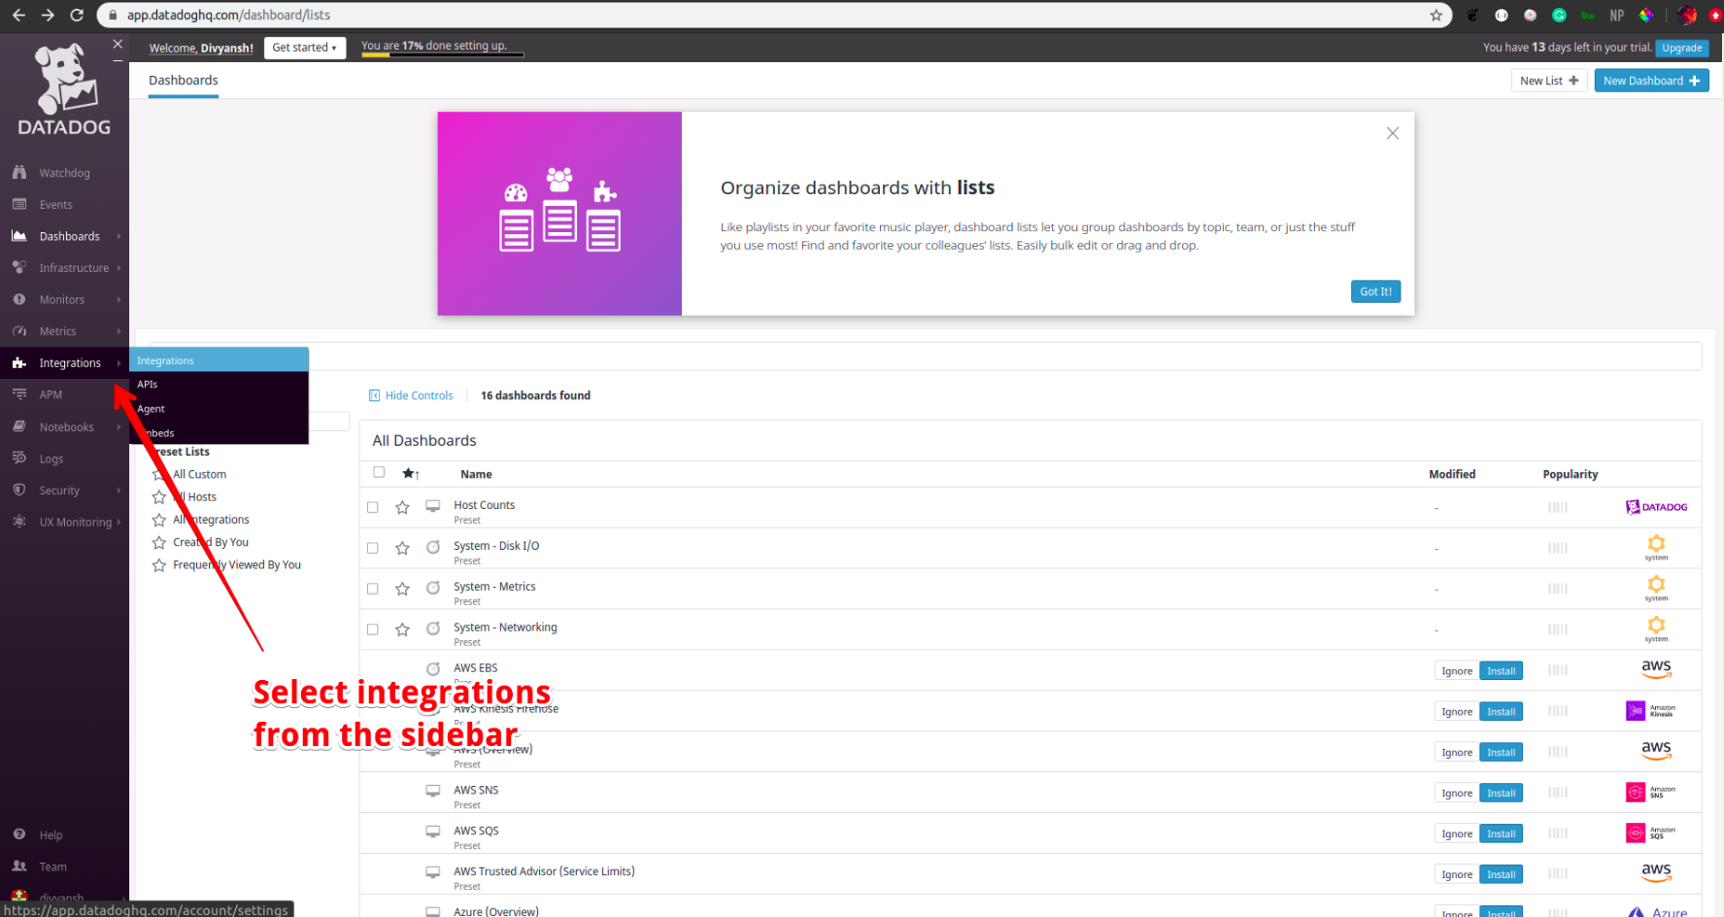Image resolution: width=1724 pixels, height=917 pixels.
Task: Expand the Metrics submenu arrow
Action: point(118,331)
